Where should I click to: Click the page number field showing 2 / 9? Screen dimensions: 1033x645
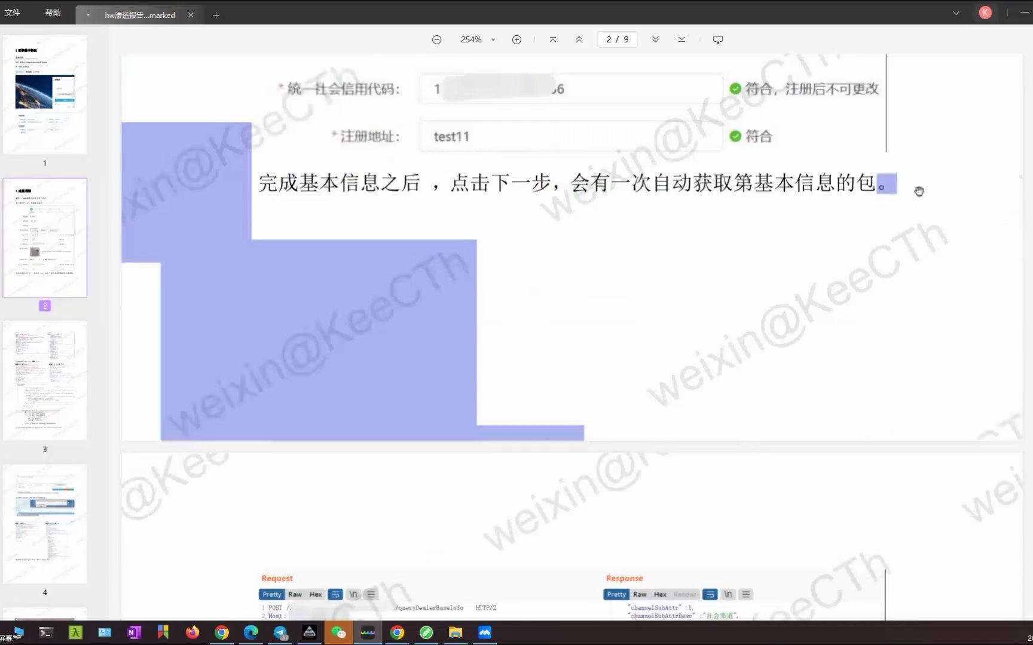[x=617, y=39]
